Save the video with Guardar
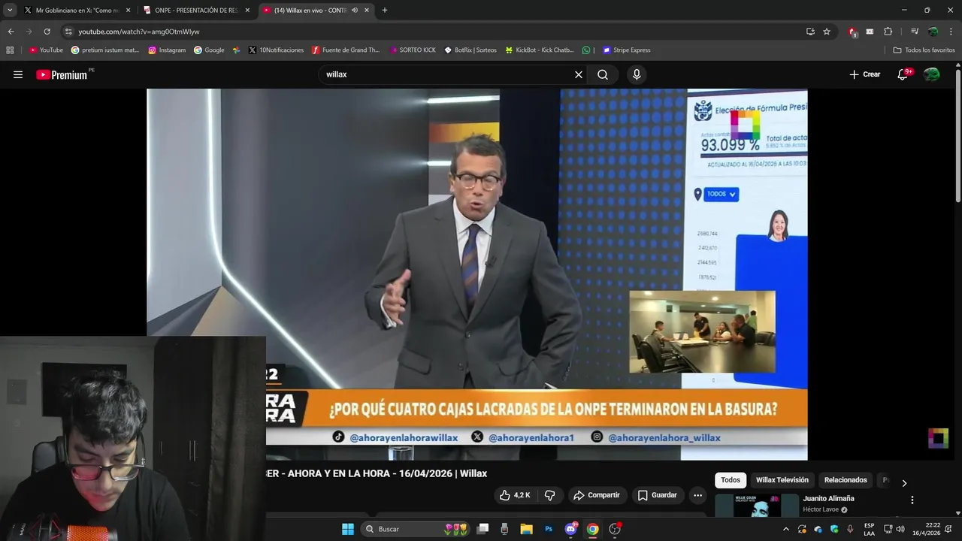962x541 pixels. [x=658, y=495]
